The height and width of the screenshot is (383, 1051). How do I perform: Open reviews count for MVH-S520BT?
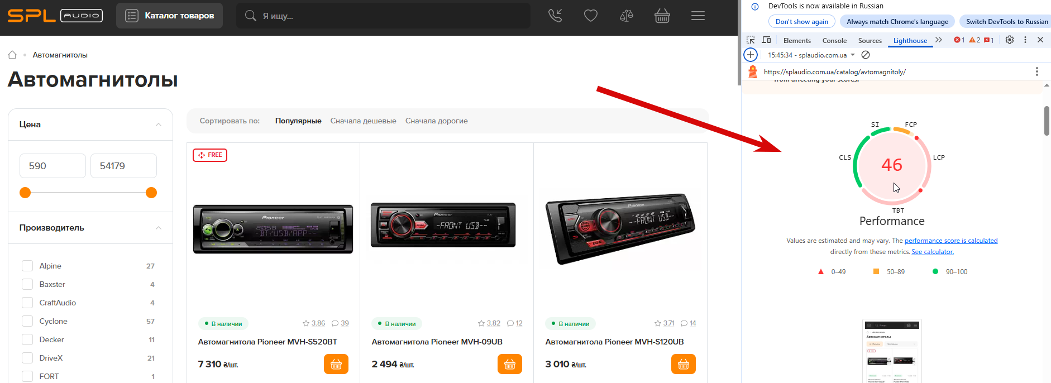coord(340,323)
